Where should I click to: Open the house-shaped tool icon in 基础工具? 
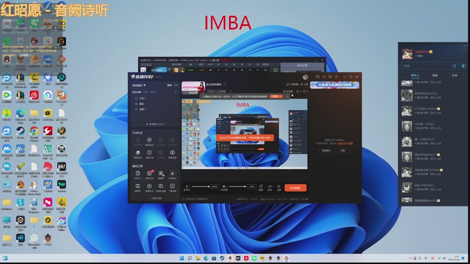click(149, 187)
